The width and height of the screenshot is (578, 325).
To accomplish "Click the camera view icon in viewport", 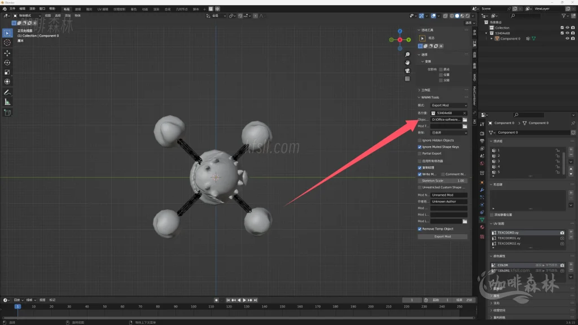I will click(x=408, y=71).
